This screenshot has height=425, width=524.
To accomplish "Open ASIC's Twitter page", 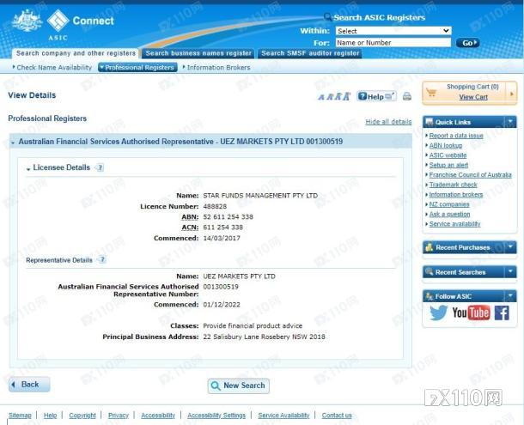I will tap(439, 313).
